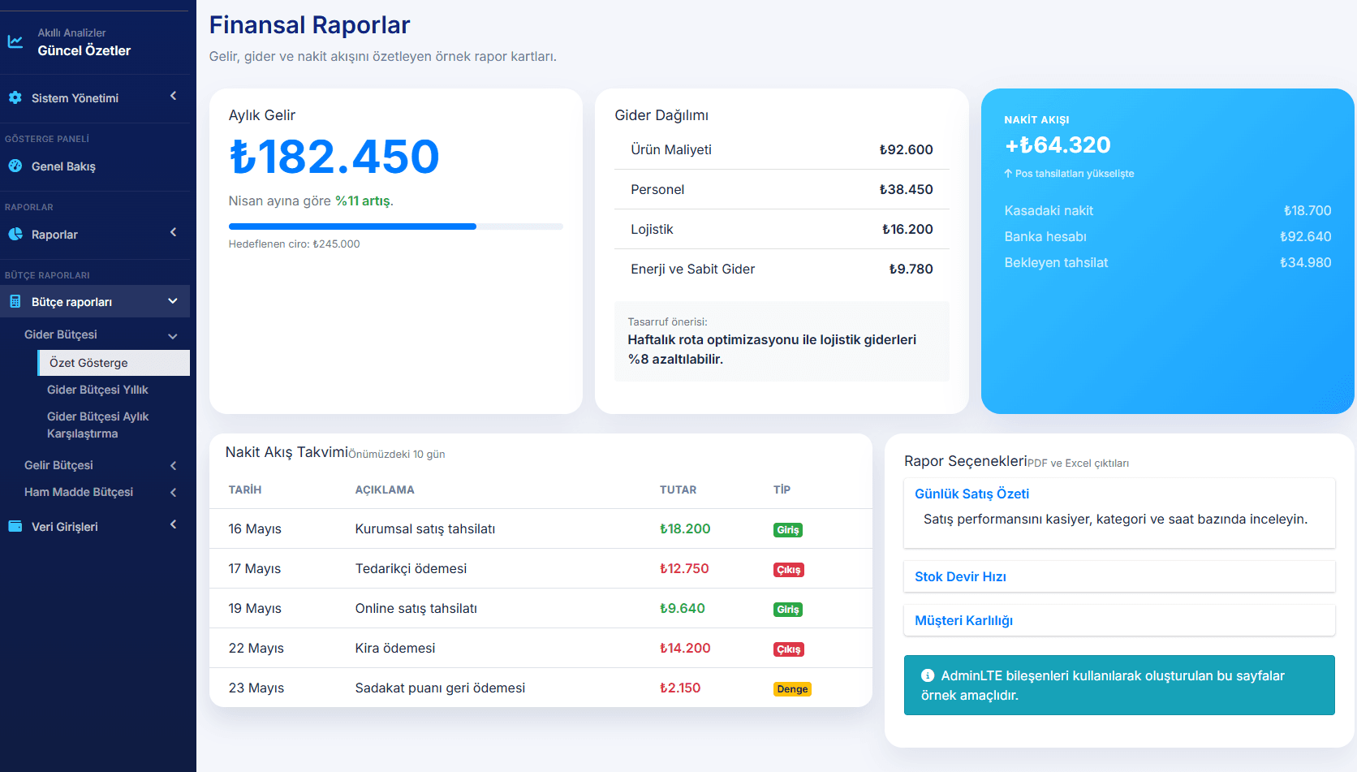The image size is (1357, 772).
Task: Click the monthly revenue progress bar
Action: point(396,226)
